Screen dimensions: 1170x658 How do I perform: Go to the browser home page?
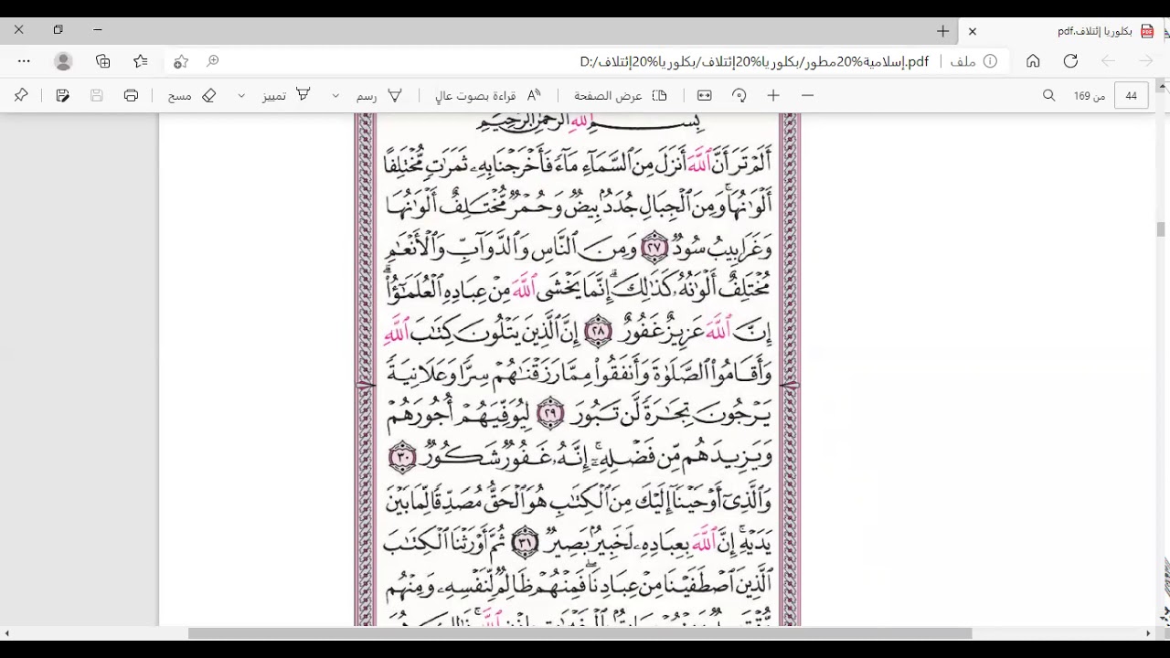pos(1033,61)
